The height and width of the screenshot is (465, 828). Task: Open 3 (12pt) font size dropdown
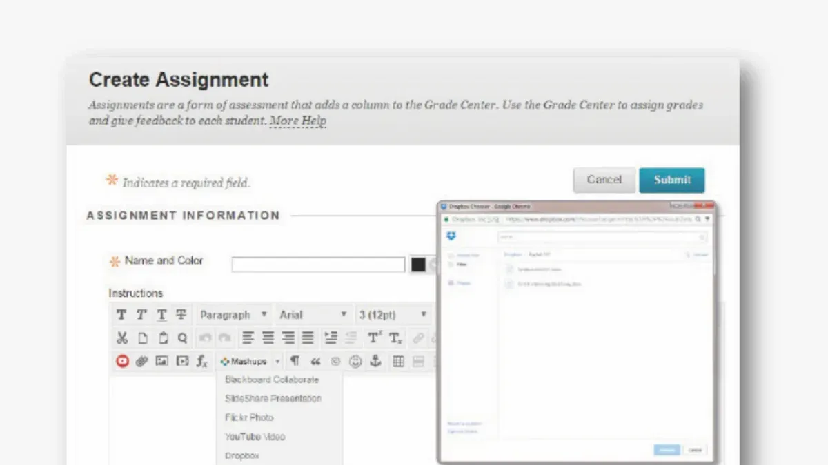pos(393,315)
